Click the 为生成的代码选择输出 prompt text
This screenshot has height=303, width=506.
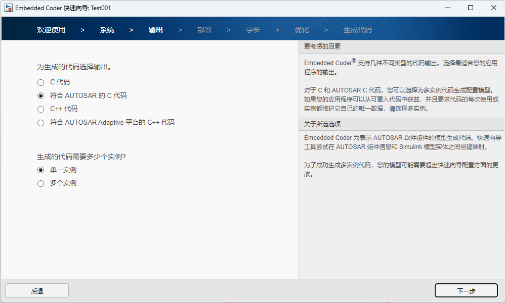74,67
